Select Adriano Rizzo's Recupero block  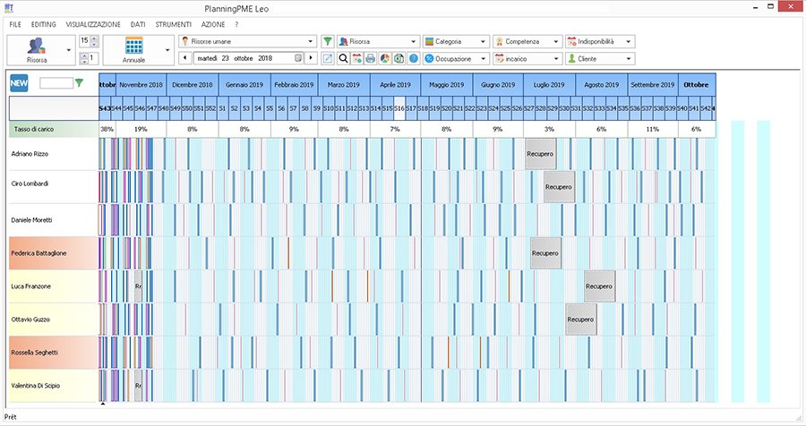pos(540,153)
